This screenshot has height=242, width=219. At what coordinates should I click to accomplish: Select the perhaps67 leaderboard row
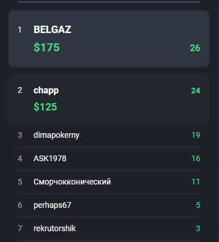coord(109,206)
